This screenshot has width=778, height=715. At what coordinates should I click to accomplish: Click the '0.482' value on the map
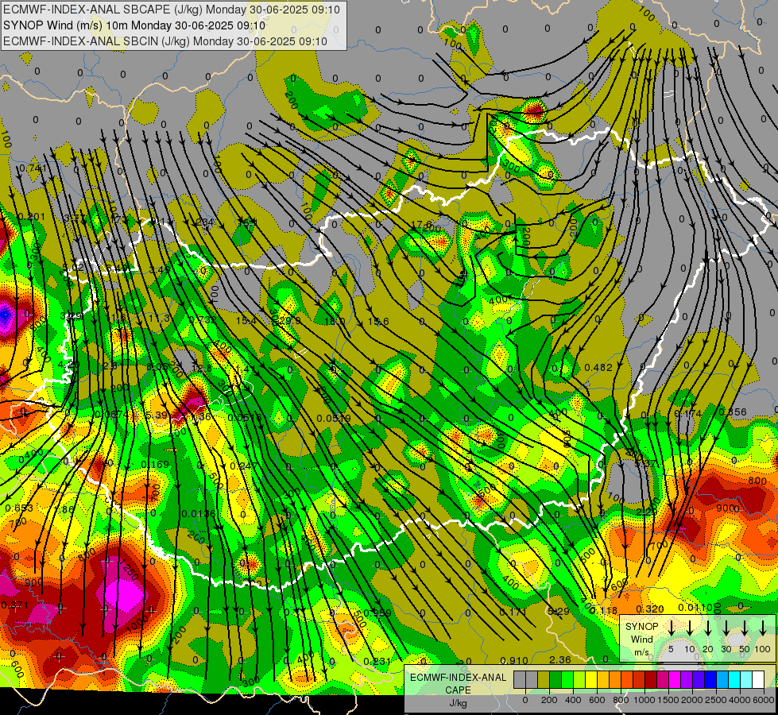coord(598,368)
